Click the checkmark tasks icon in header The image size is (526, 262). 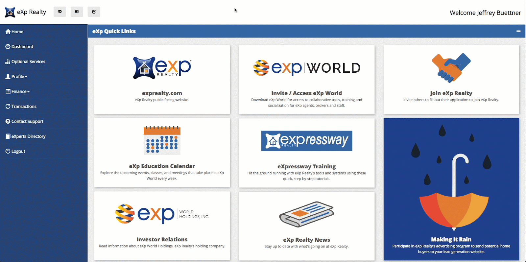point(94,12)
